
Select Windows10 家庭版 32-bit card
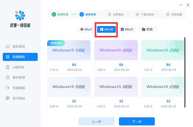point(116,93)
